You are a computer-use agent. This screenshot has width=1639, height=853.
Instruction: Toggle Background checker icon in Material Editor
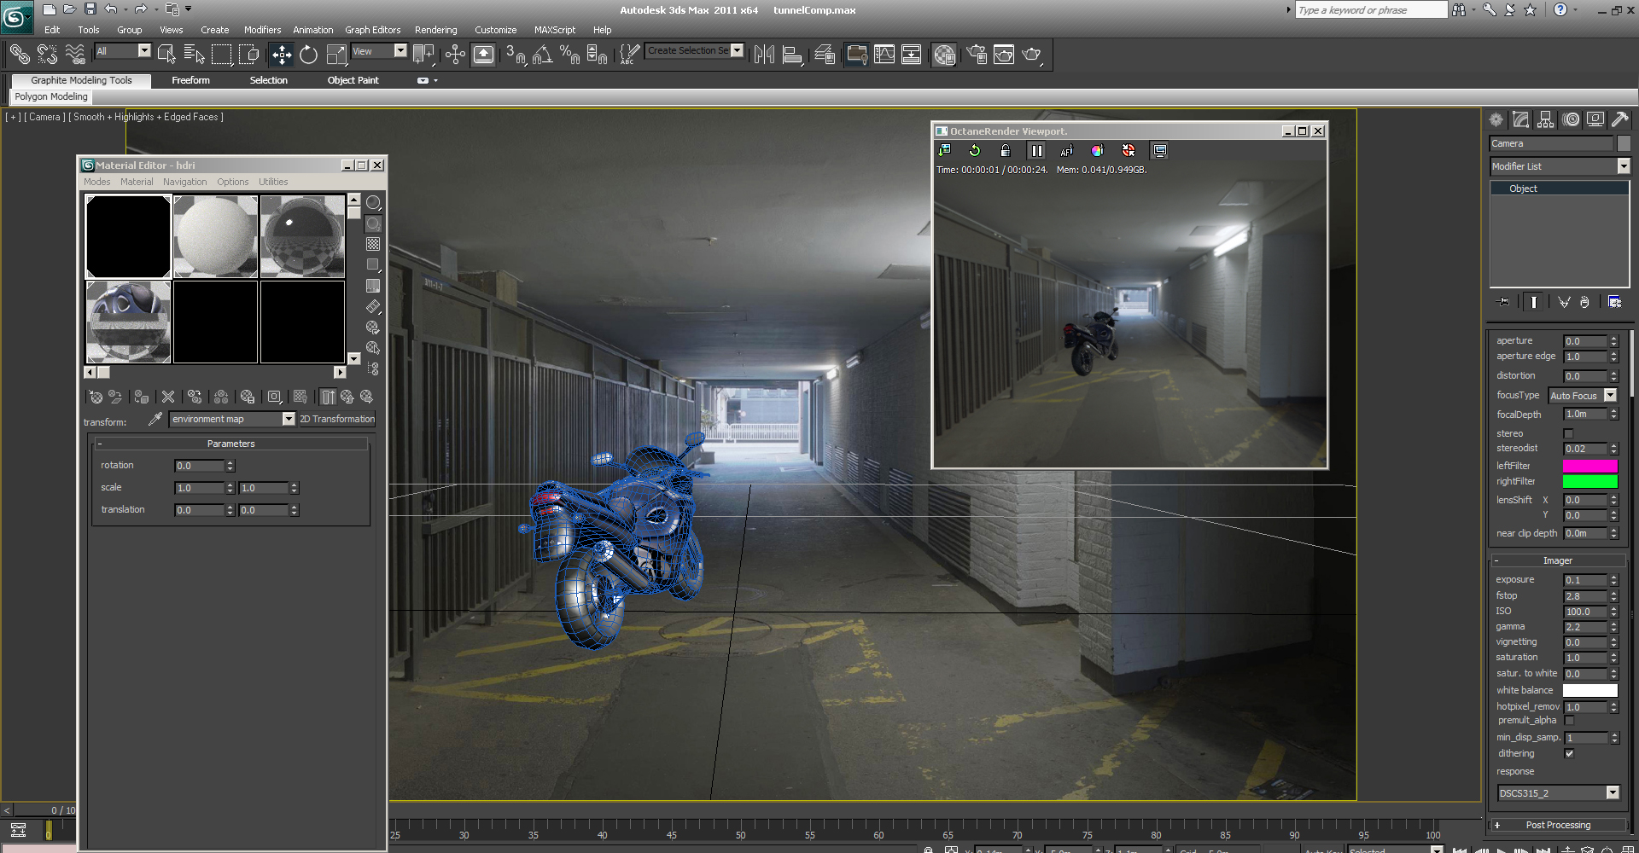click(373, 244)
